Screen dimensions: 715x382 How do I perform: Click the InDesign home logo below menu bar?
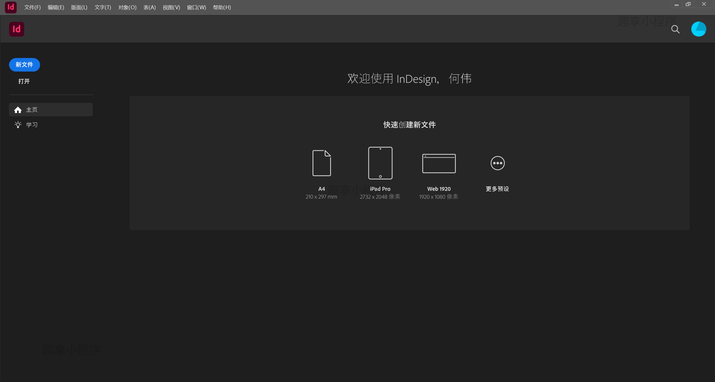[x=16, y=29]
